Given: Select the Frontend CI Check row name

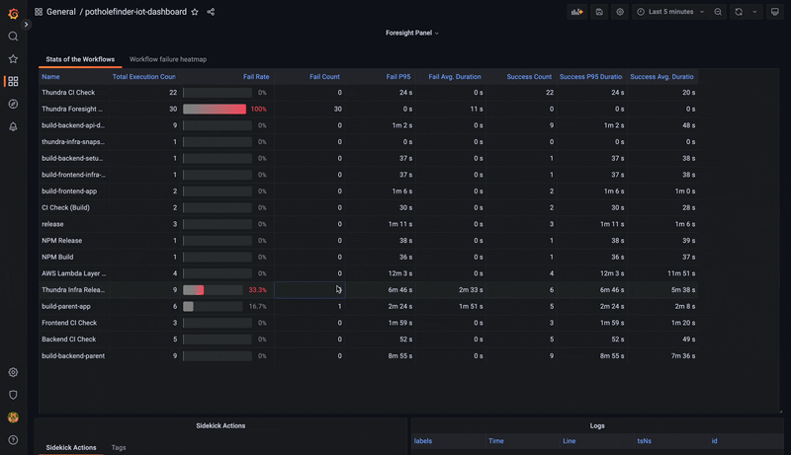Looking at the screenshot, I should pyautogui.click(x=69, y=323).
